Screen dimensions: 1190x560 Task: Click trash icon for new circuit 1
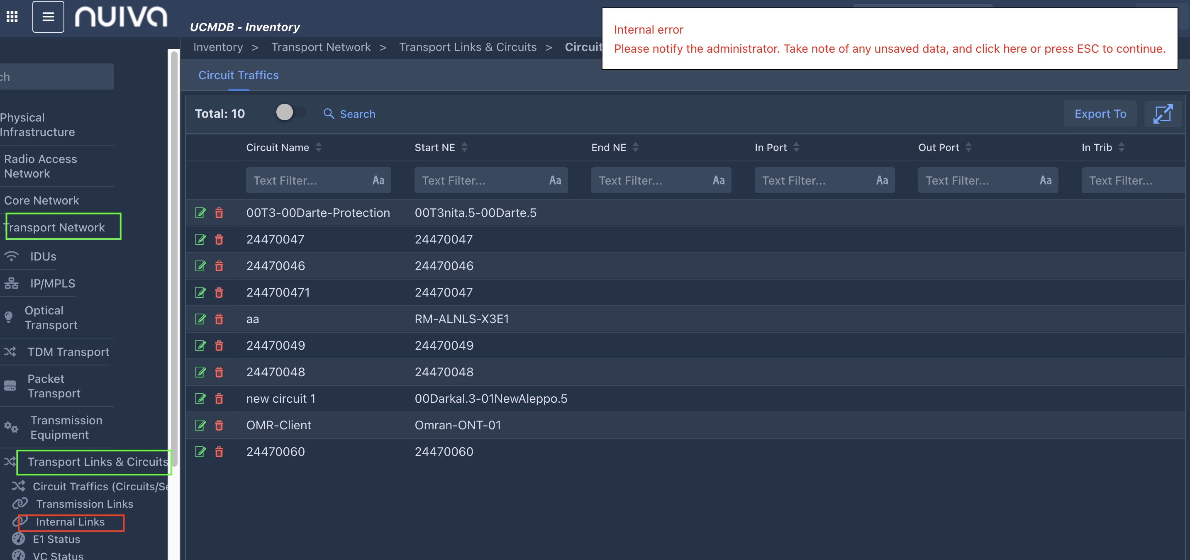[x=219, y=398]
